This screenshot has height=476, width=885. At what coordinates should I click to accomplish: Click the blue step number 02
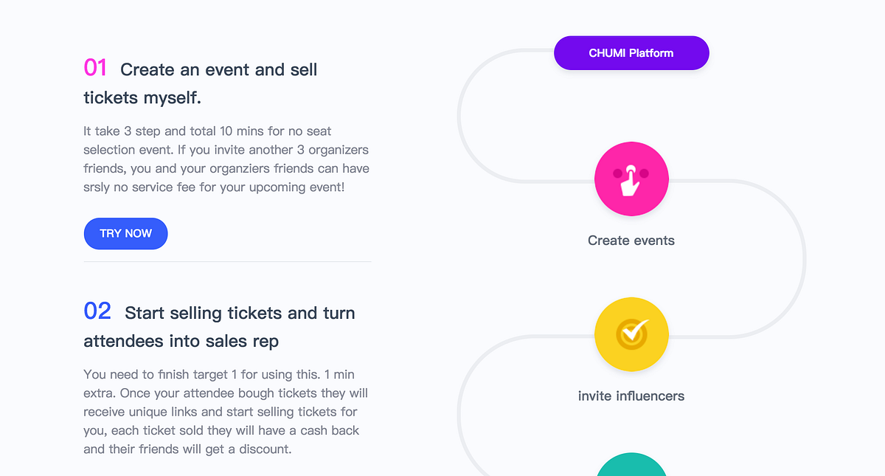(97, 311)
